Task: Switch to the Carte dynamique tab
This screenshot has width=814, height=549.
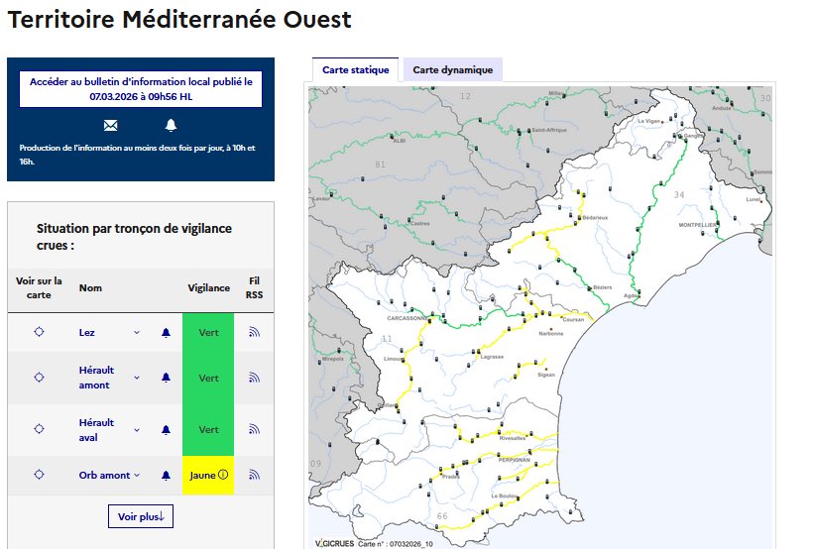Action: point(453,70)
